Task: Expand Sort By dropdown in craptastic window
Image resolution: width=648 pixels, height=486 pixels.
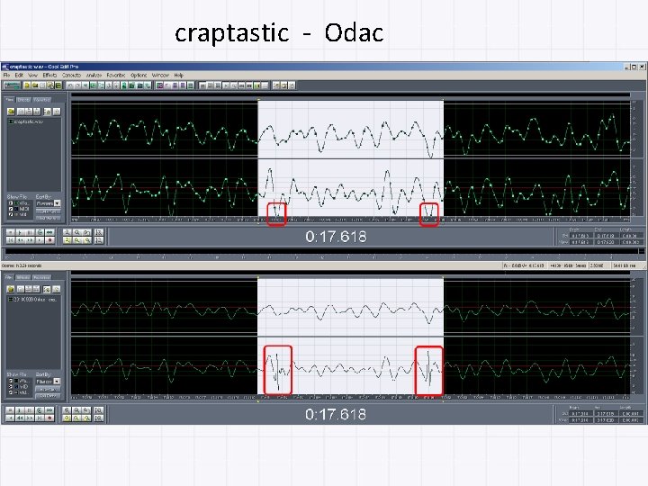Action: 57,203
